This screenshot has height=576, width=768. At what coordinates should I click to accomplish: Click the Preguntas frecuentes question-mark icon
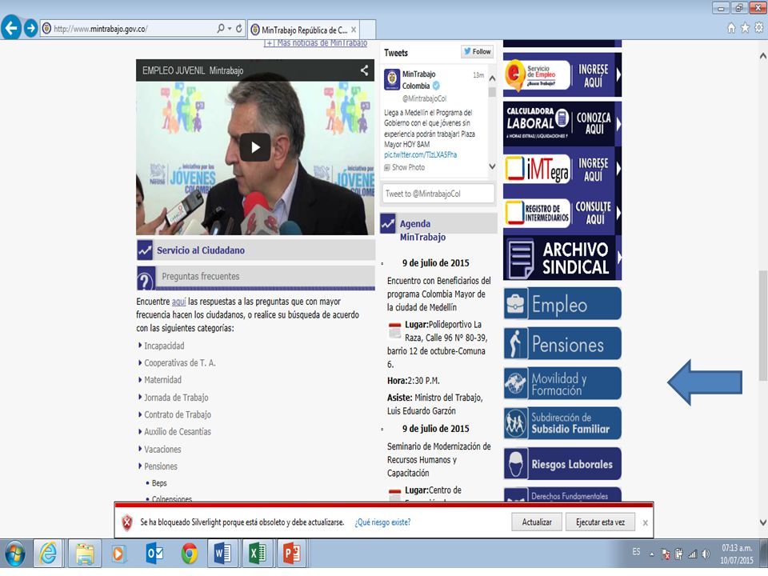(x=146, y=278)
